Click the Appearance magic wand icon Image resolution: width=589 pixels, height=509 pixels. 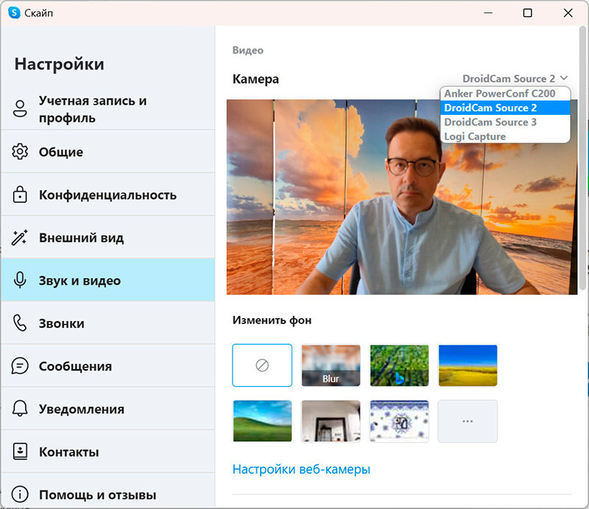click(x=20, y=238)
